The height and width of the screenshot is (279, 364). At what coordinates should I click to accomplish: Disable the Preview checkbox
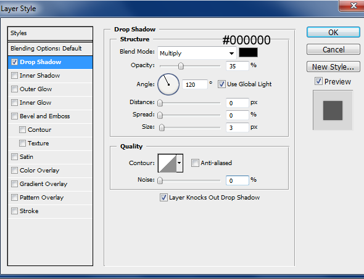click(x=318, y=81)
